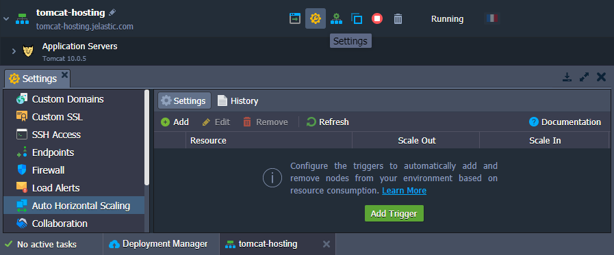Click Add in the triggers toolbar
Image resolution: width=614 pixels, height=255 pixels.
pyautogui.click(x=175, y=122)
